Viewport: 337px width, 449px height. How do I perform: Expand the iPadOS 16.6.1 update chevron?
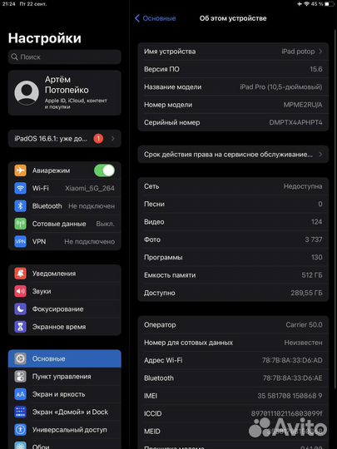[x=113, y=139]
